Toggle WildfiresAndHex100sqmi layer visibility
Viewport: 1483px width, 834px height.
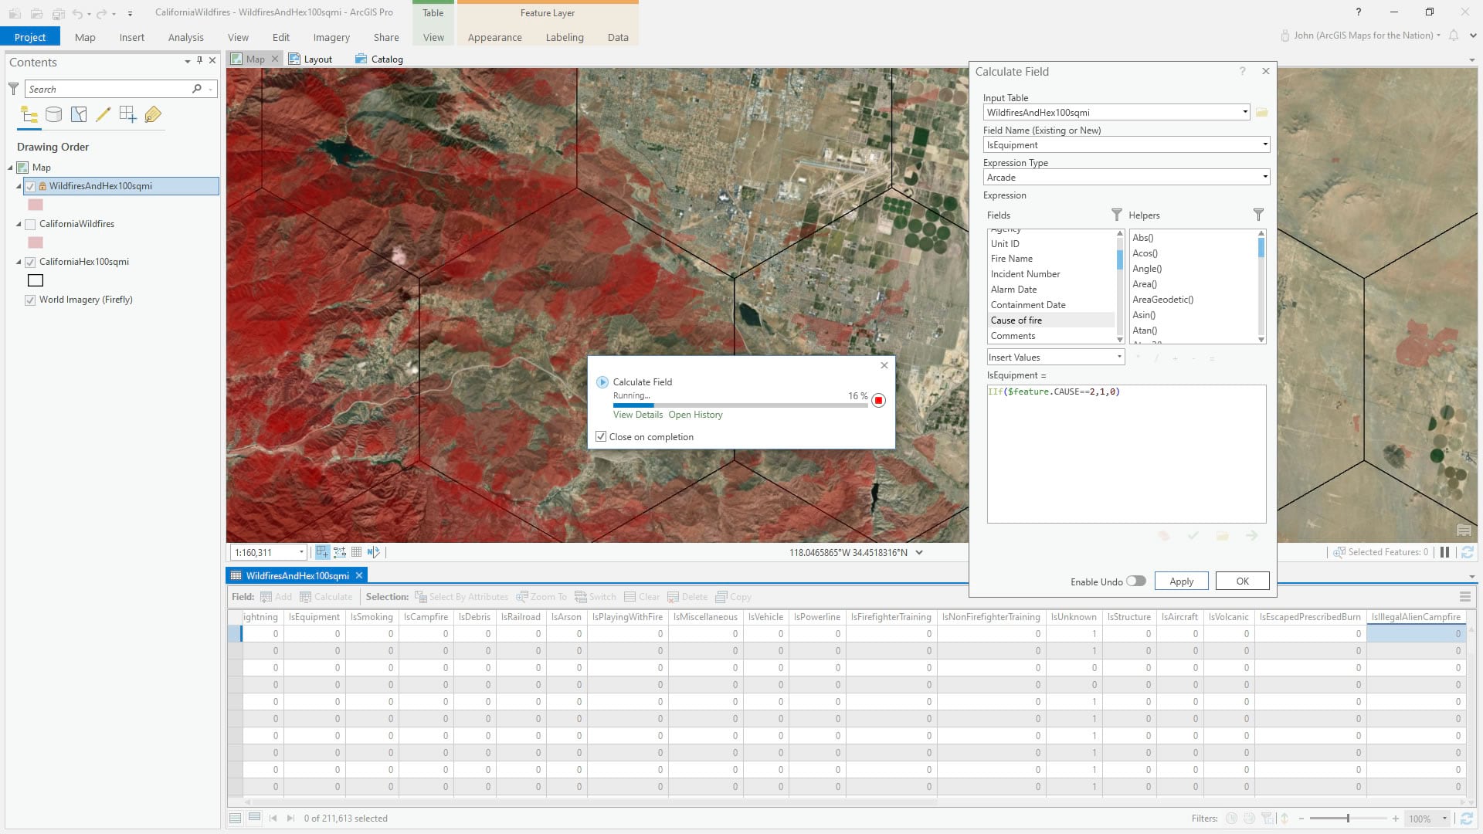pyautogui.click(x=31, y=186)
